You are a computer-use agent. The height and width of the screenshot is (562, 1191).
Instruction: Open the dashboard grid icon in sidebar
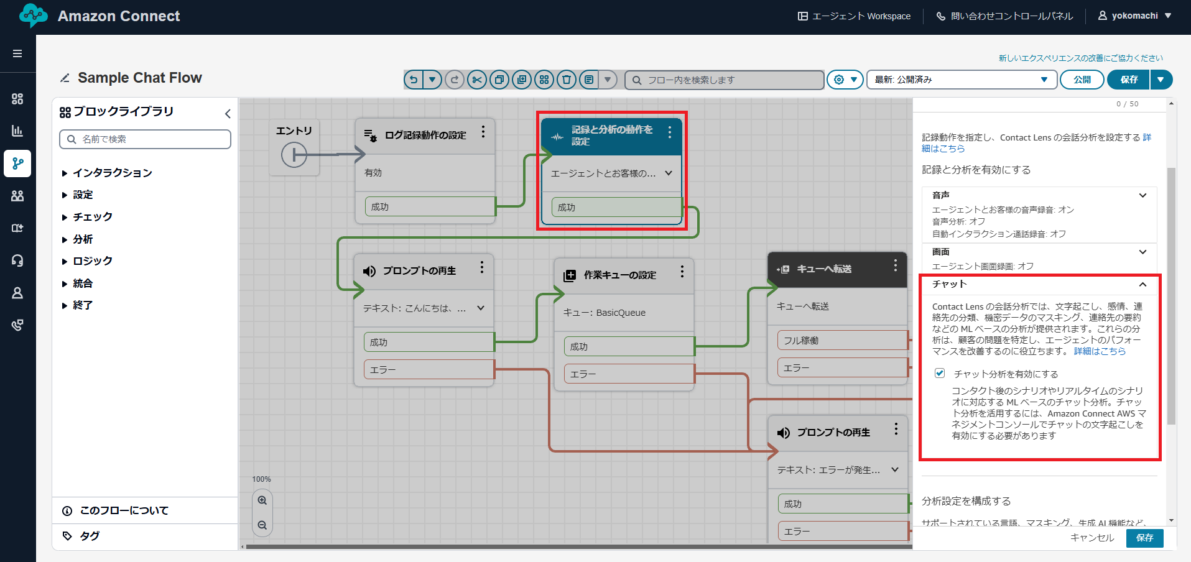click(x=17, y=99)
